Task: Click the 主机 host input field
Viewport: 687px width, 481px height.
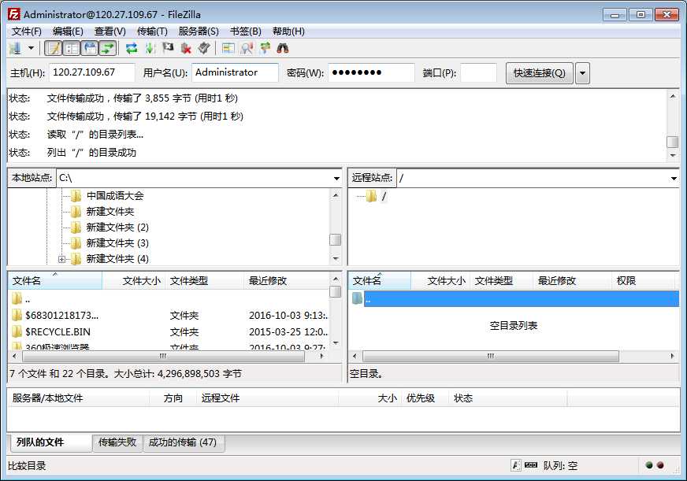Action: pyautogui.click(x=92, y=72)
